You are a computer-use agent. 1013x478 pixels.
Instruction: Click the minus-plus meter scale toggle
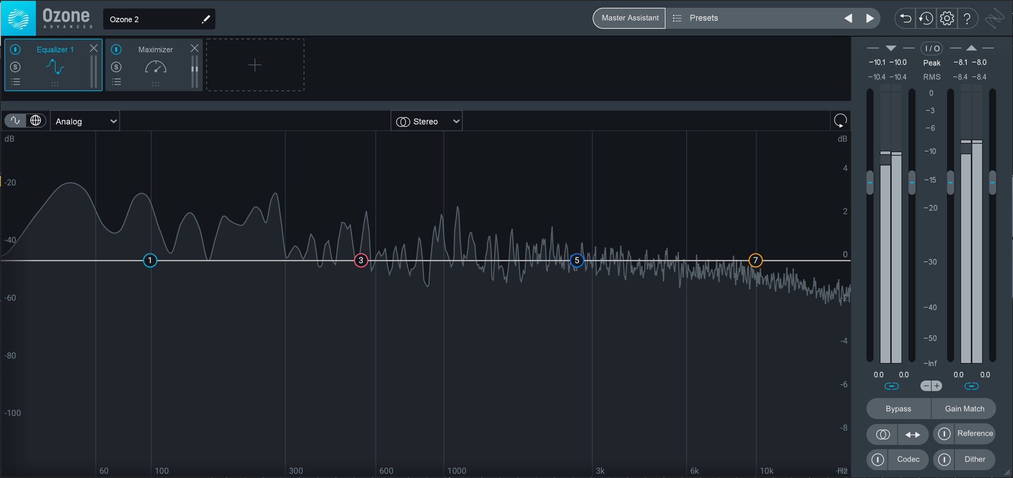931,386
